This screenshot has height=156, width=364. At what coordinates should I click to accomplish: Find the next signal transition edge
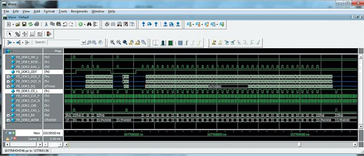232,42
